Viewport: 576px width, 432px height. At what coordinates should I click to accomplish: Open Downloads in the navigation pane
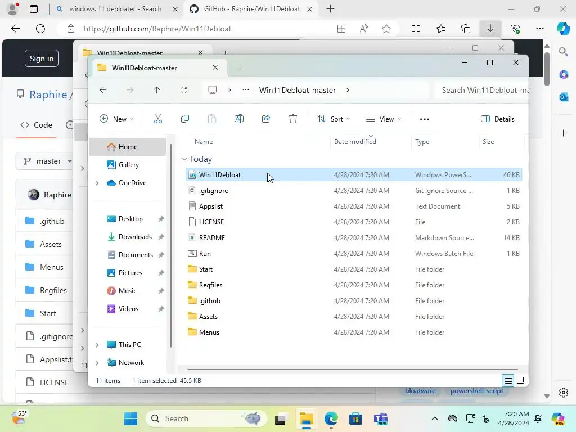(x=135, y=237)
